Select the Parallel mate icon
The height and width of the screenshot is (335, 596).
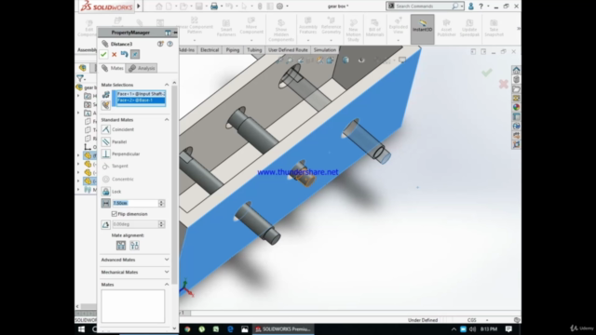point(106,141)
